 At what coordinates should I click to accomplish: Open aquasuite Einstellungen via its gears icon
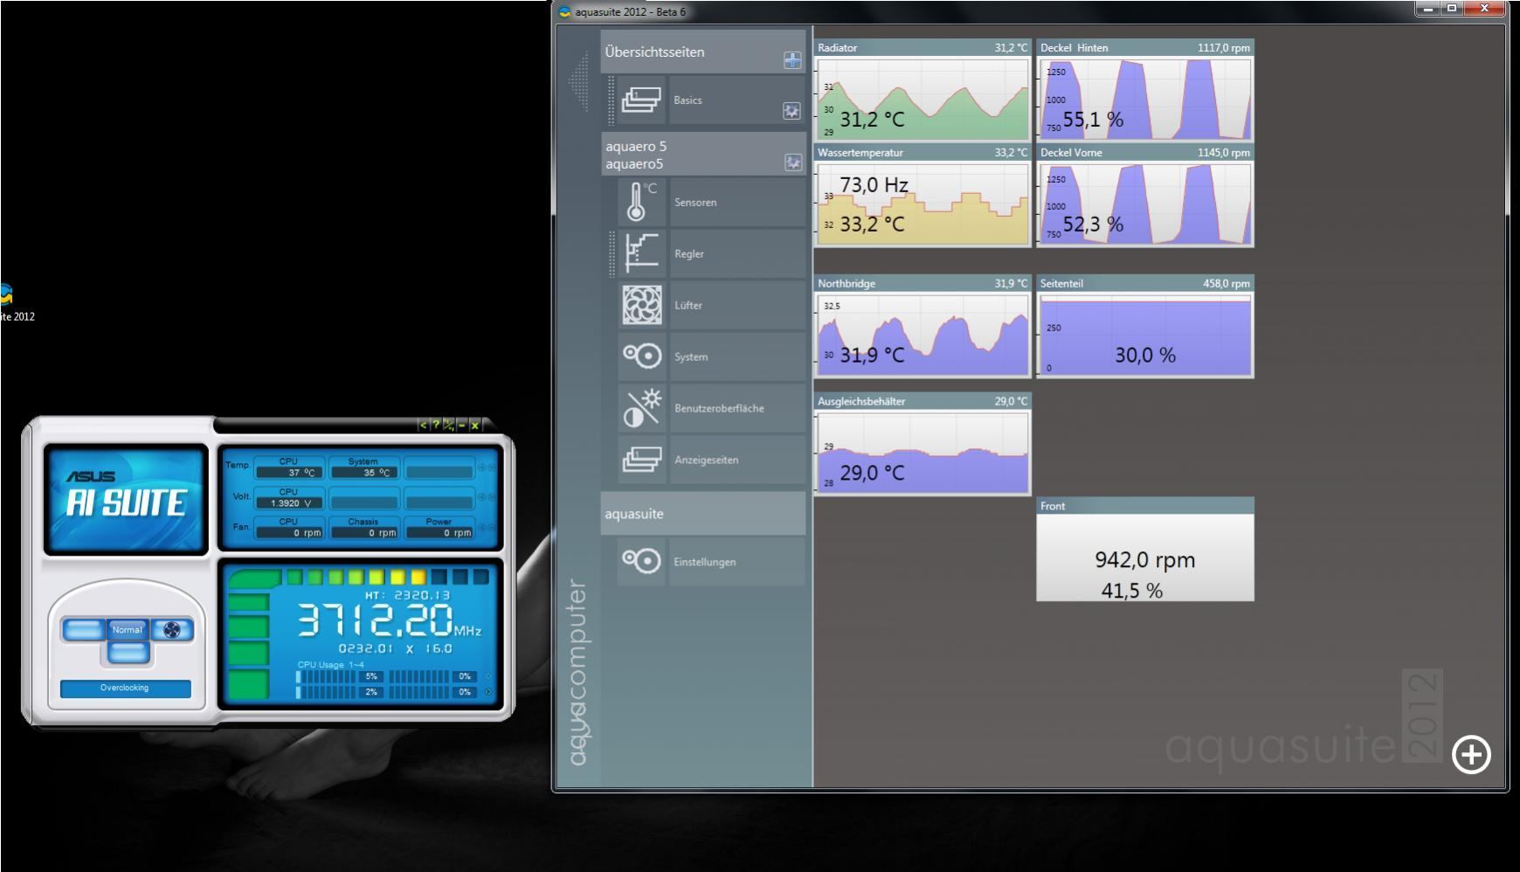pos(641,561)
